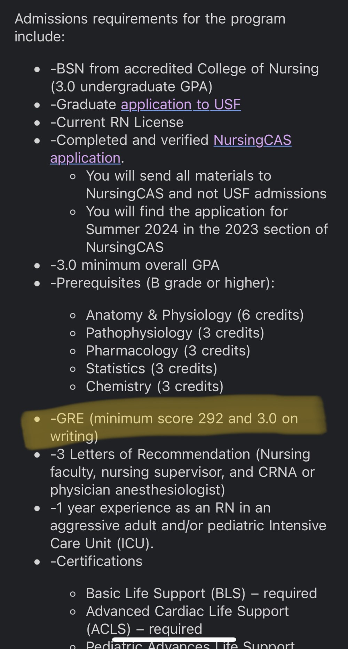
Task: Tap the Advanced Cardiac Life Support item
Action: coord(187,620)
